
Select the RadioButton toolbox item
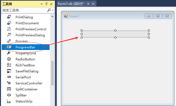pyautogui.click(x=26, y=59)
